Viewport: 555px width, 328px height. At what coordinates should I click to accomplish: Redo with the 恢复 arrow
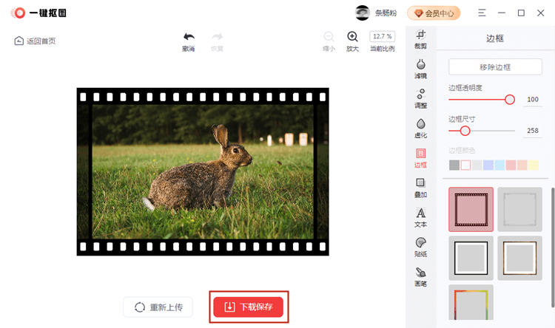click(217, 41)
